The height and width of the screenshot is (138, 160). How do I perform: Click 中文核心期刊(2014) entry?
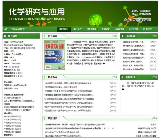(13, 120)
